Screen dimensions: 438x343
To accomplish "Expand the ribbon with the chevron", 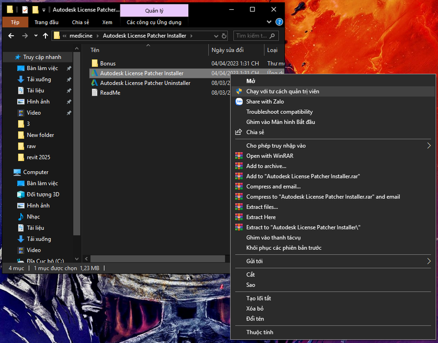I will 269,22.
